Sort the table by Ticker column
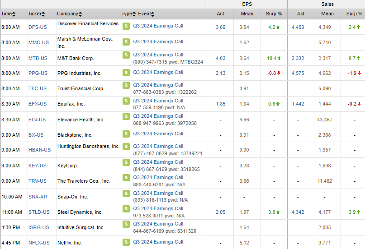Screen dimensions: 365x249 [36, 14]
